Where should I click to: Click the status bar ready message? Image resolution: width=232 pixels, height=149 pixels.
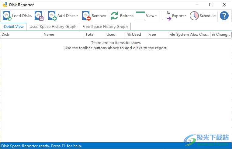(x=42, y=146)
